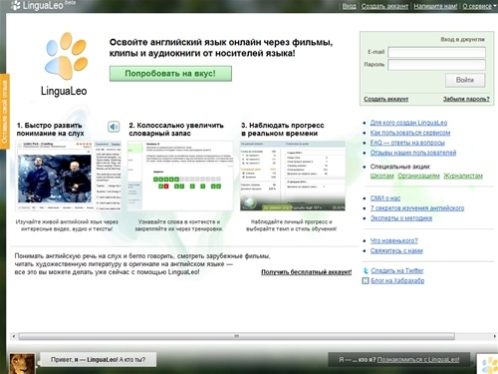Click the progress statistics screenshot thumbnail
The image size is (498, 374).
pos(293,177)
